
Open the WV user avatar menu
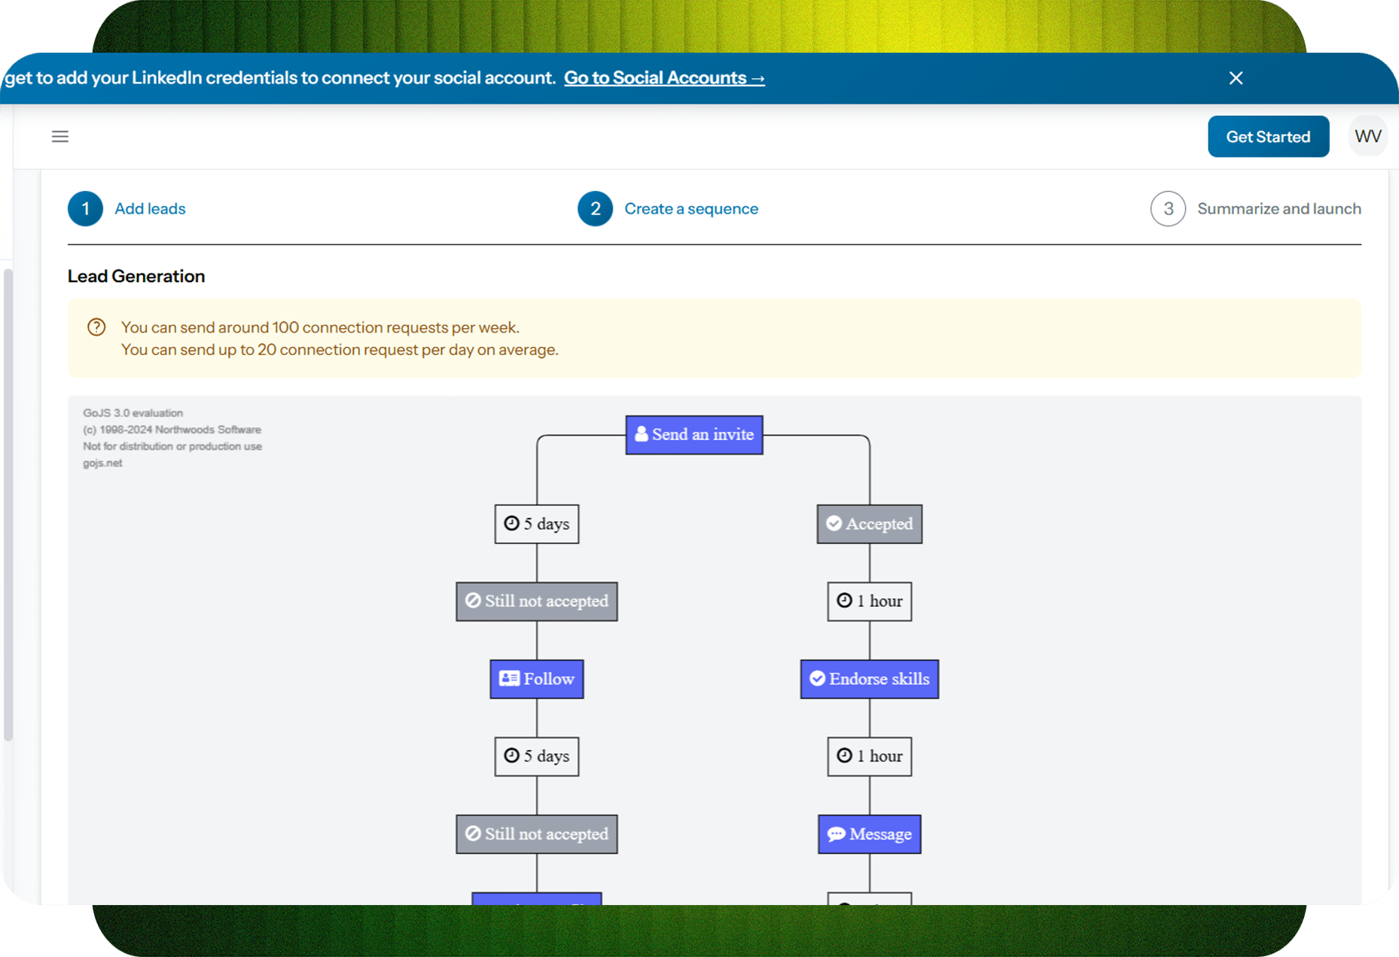[x=1367, y=136]
